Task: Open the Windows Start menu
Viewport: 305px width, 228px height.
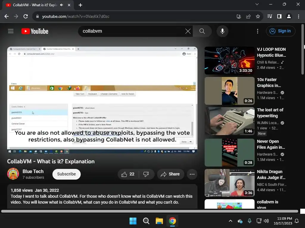Action: tap(133, 221)
